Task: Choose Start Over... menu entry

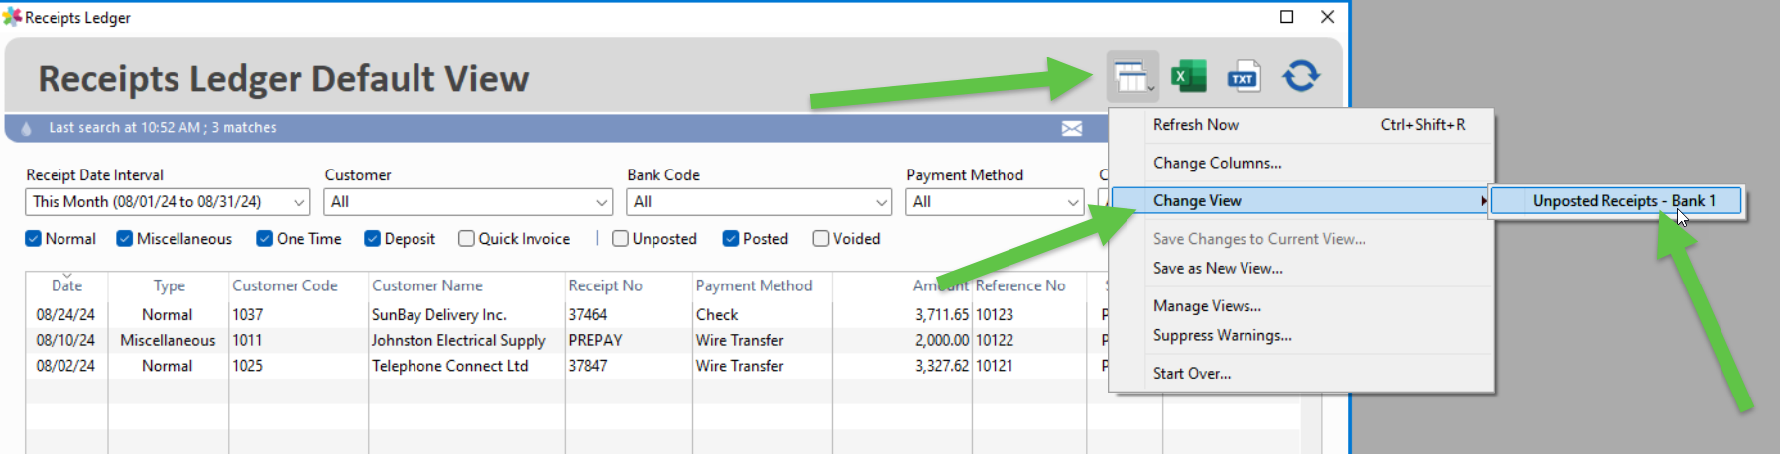Action: 1301,374
